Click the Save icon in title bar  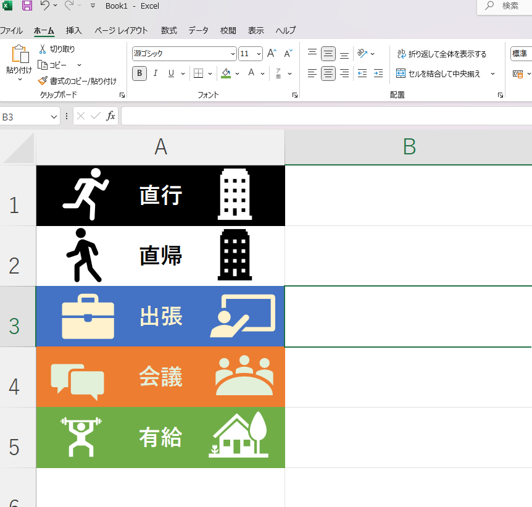point(27,6)
